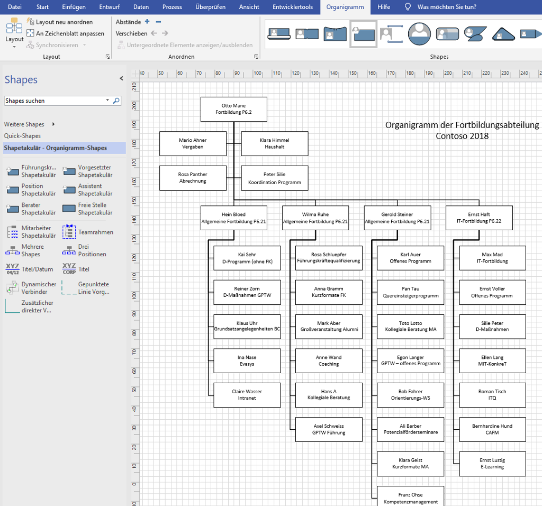Open the Shapes suchen dropdown arrow

pos(107,100)
